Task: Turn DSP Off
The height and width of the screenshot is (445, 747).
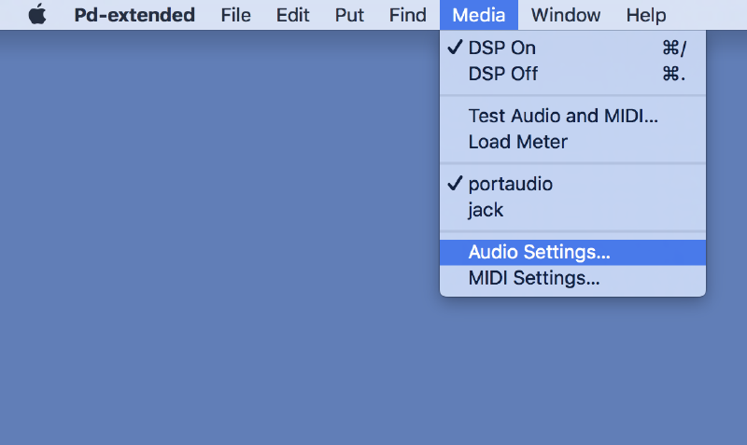Action: tap(503, 74)
